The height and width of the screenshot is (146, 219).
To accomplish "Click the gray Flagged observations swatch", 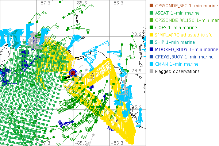I will (x=151, y=71).
